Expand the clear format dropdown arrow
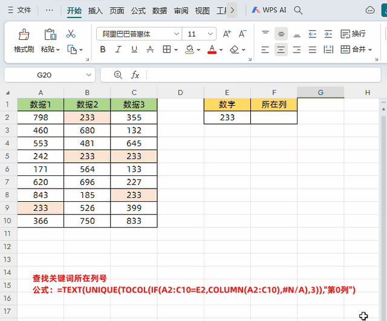Image resolution: width=387 pixels, height=321 pixels. pos(244,50)
